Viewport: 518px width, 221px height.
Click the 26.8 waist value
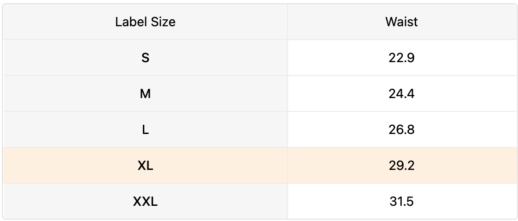[401, 130]
